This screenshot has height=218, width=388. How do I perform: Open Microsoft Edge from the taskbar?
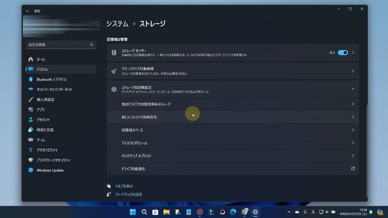[x=233, y=212]
